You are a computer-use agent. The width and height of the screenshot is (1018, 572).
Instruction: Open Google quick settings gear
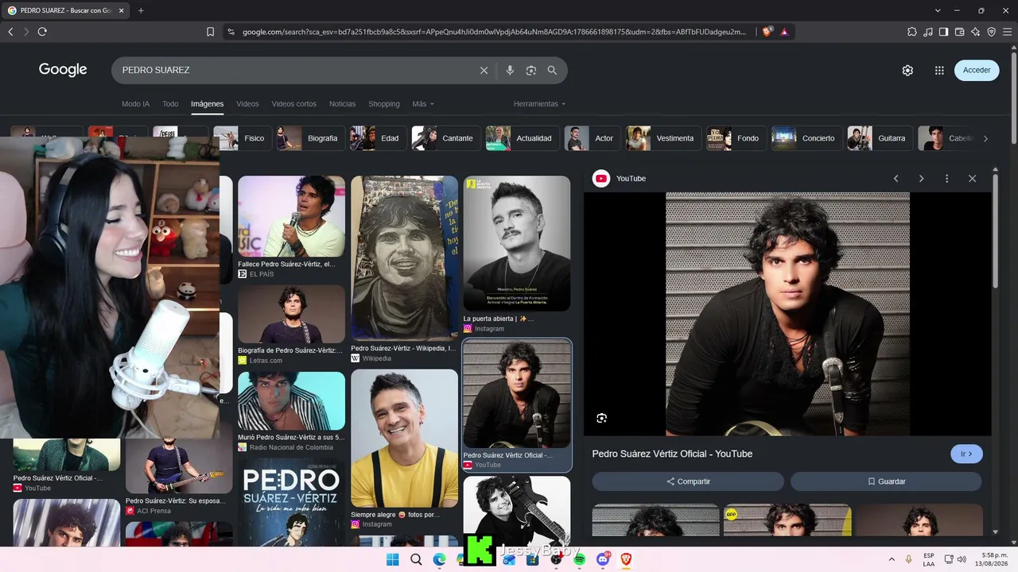(907, 70)
